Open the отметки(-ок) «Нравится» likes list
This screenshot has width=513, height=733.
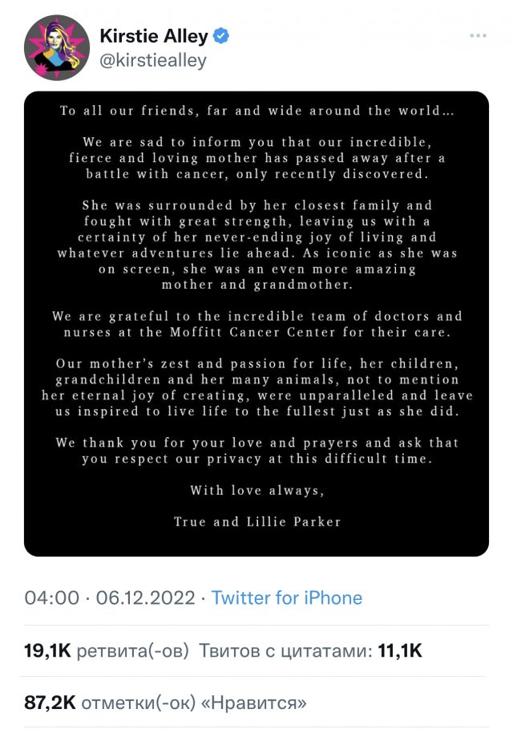pos(194,703)
